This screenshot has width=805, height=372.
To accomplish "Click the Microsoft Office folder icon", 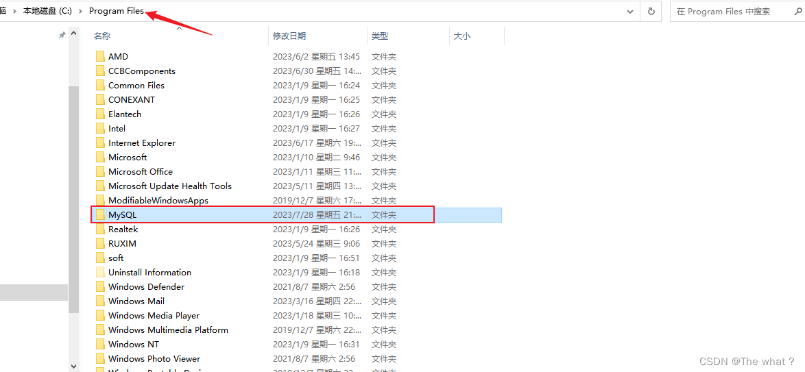I will coord(100,171).
